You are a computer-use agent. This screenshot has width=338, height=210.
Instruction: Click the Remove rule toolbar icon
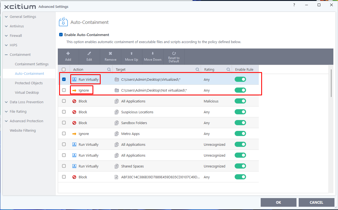click(110, 54)
